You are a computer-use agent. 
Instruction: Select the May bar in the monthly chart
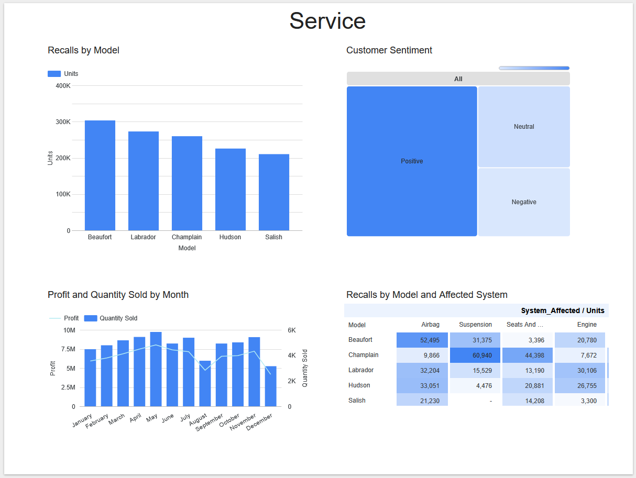[x=153, y=369]
